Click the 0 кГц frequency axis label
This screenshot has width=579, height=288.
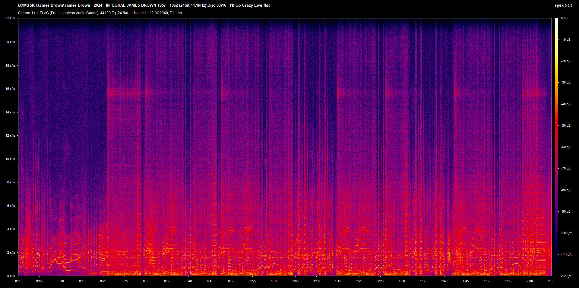(x=11, y=276)
